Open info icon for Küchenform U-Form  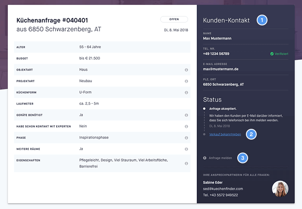pos(186,93)
